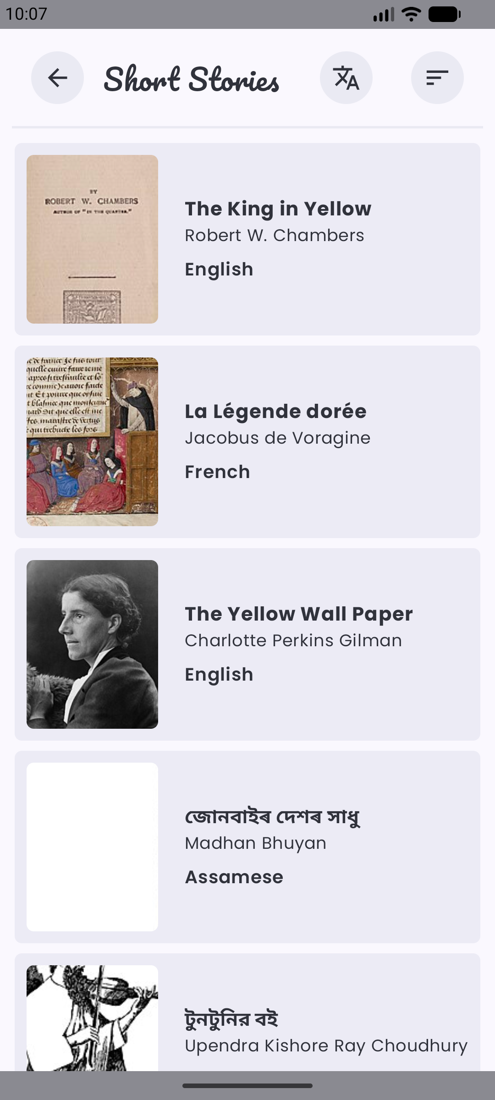Tap the blank cover of the Assamese book
The width and height of the screenshot is (495, 1100).
[92, 847]
